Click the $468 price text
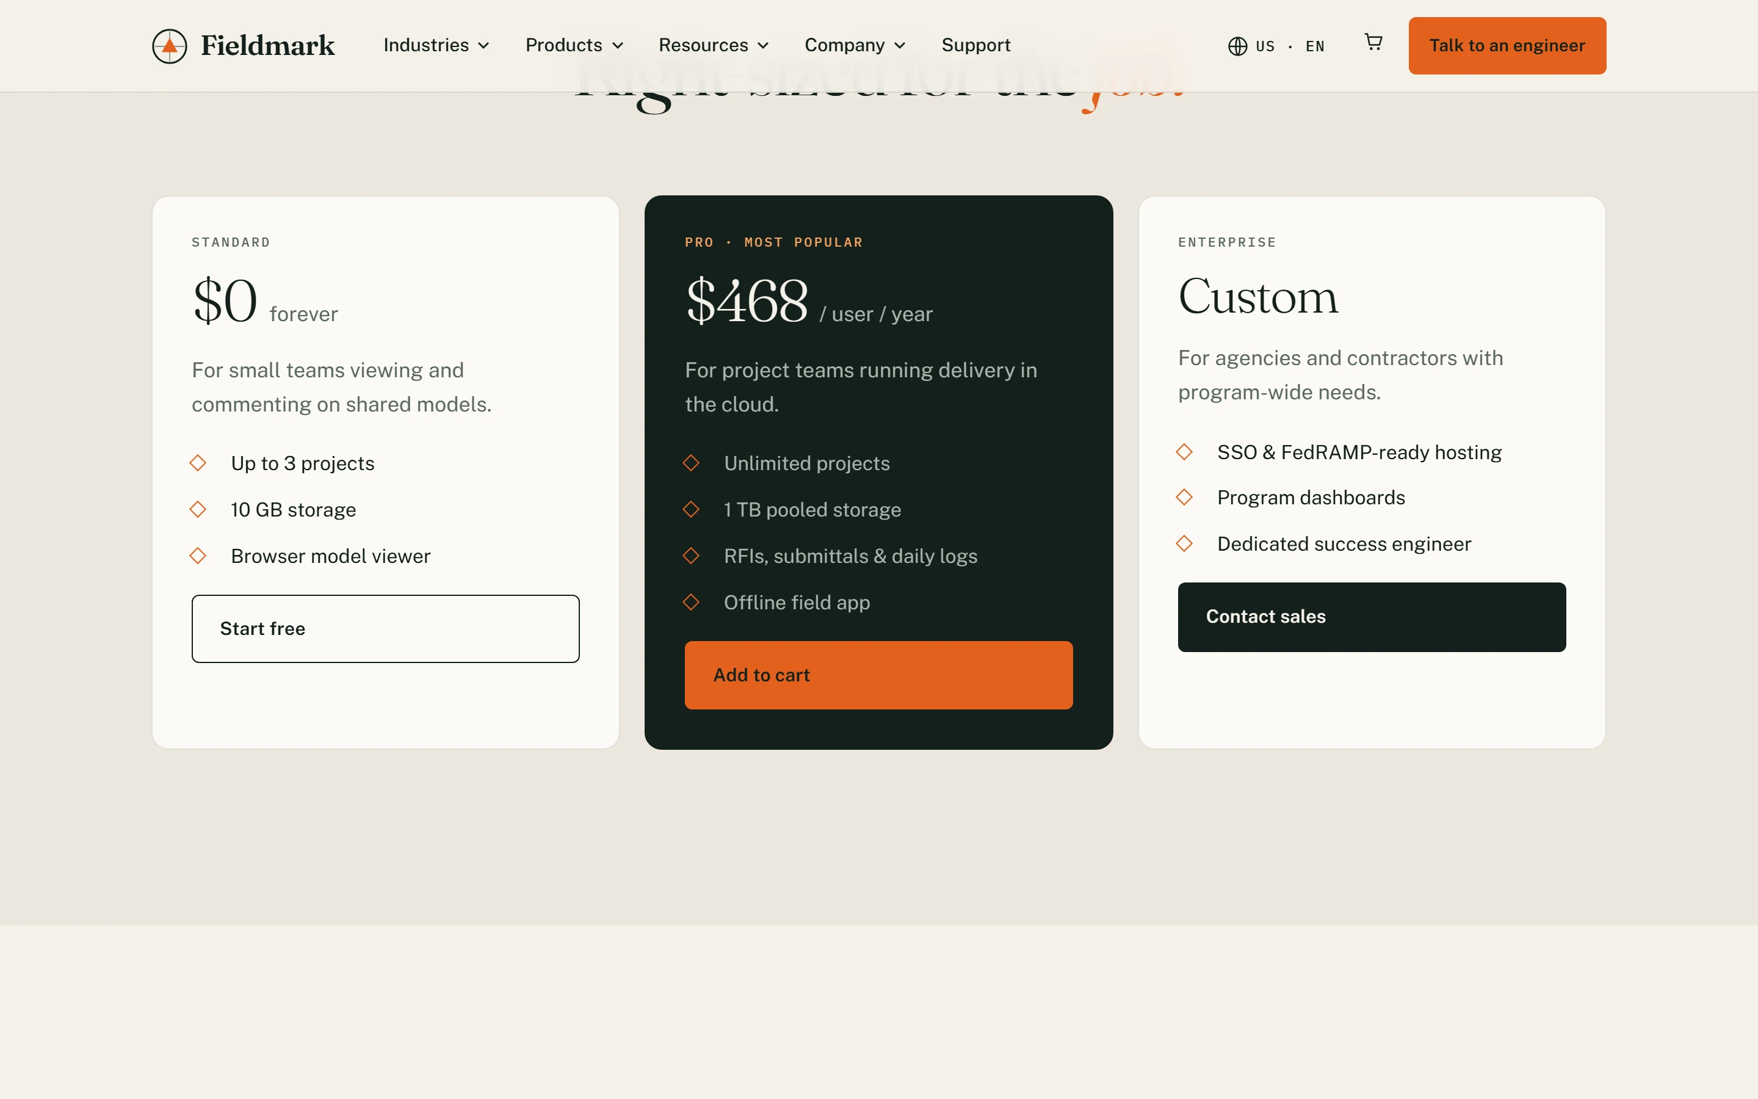Image resolution: width=1758 pixels, height=1099 pixels. [x=747, y=301]
